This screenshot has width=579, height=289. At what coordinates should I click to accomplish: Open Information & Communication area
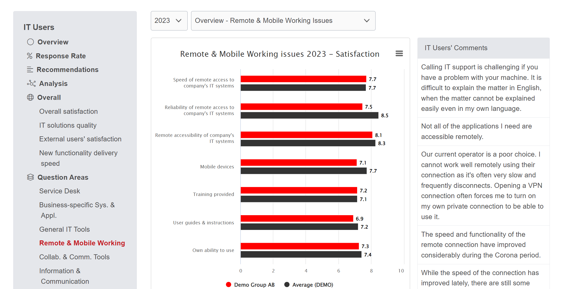point(64,276)
